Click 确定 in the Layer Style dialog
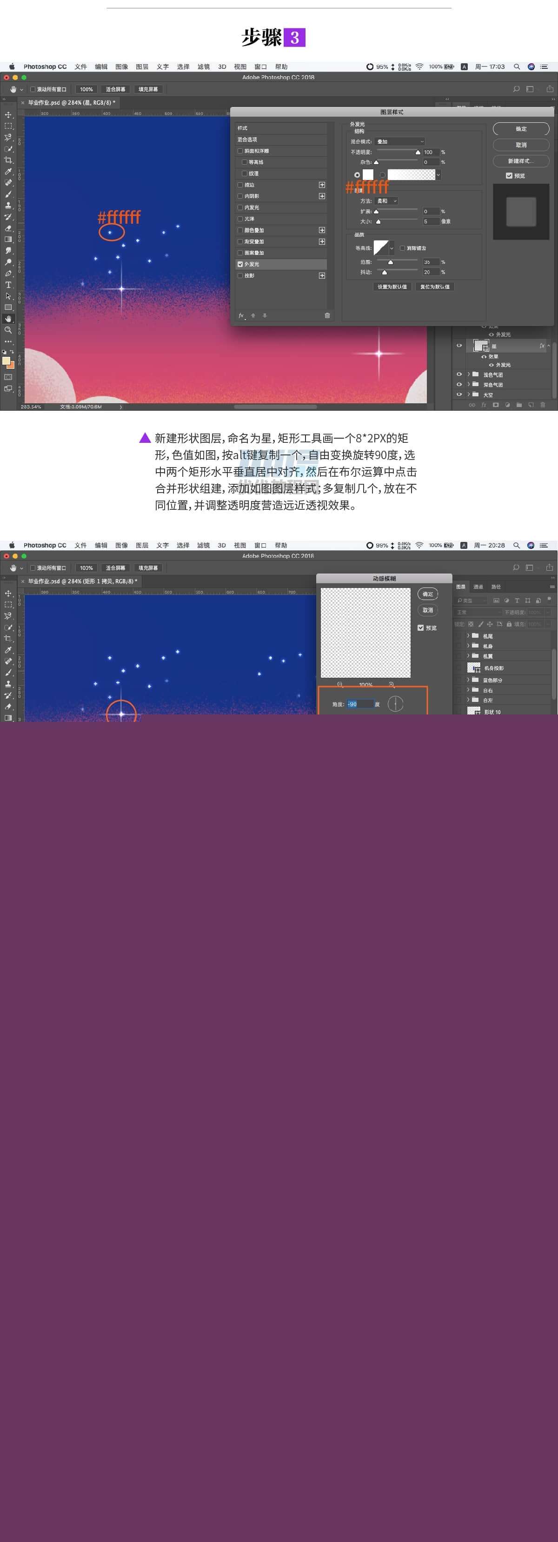Screen dimensions: 558x1542 [521, 129]
